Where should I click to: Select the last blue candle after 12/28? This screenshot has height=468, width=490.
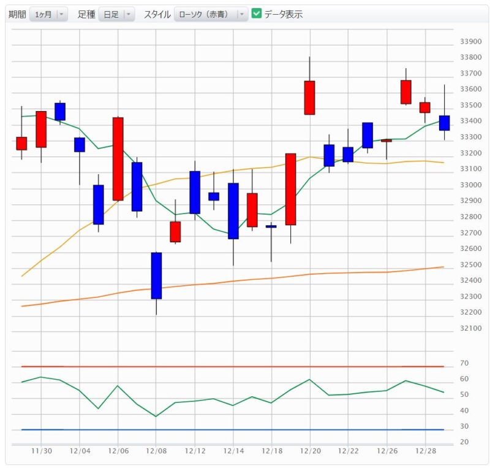point(444,123)
